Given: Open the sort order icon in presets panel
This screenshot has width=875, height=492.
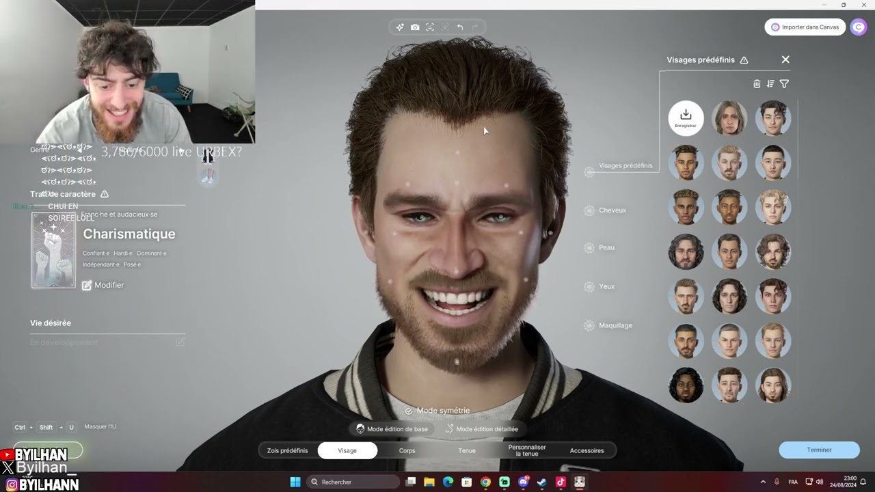Looking at the screenshot, I should pos(770,84).
